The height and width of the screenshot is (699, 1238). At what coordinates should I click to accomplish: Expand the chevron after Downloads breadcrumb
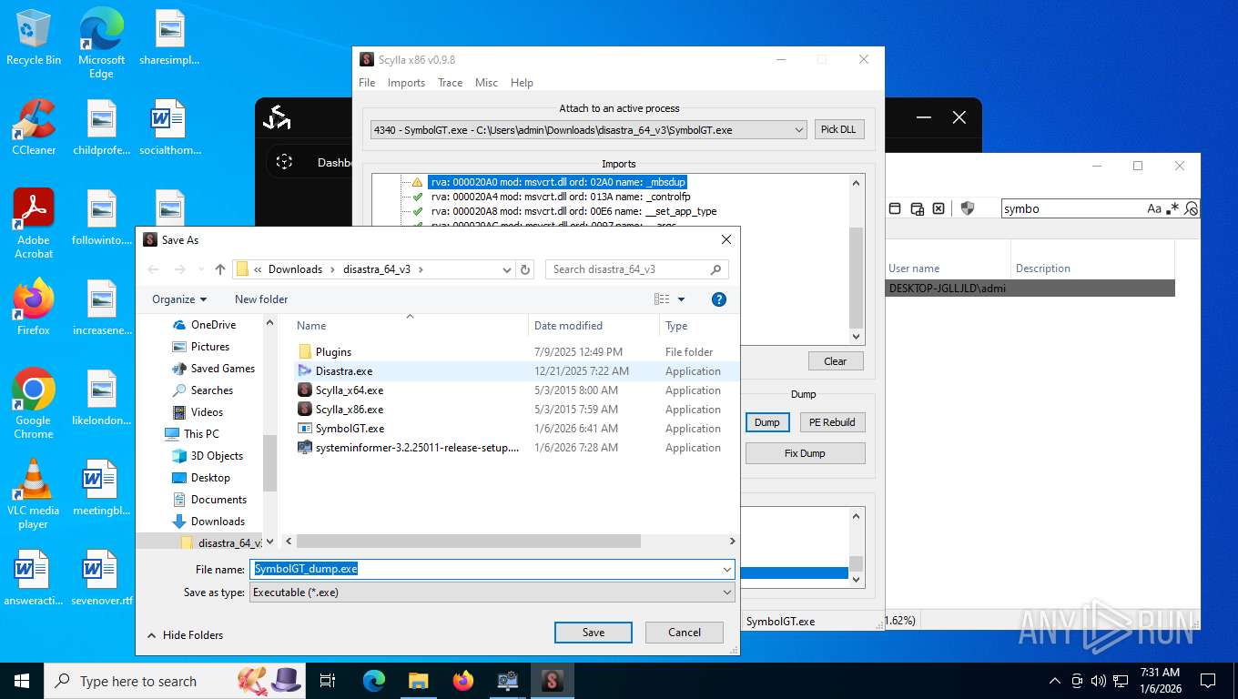tap(332, 269)
